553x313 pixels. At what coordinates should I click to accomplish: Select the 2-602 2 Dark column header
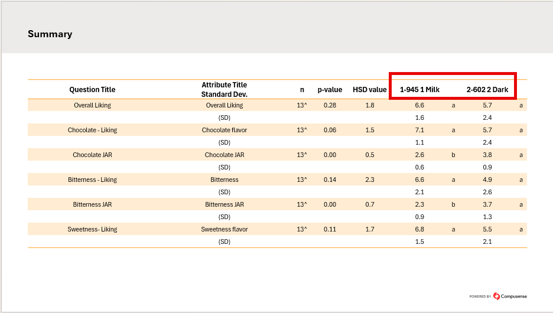[487, 90]
